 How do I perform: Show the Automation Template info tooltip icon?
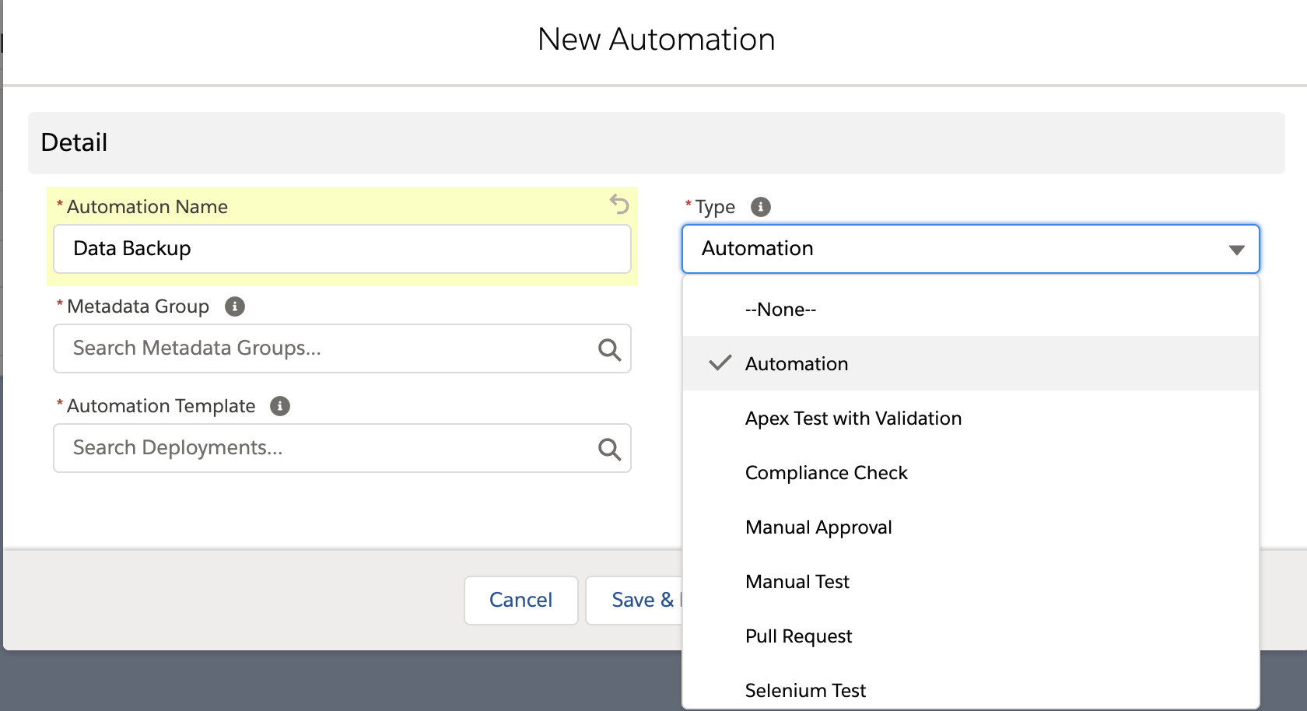280,406
